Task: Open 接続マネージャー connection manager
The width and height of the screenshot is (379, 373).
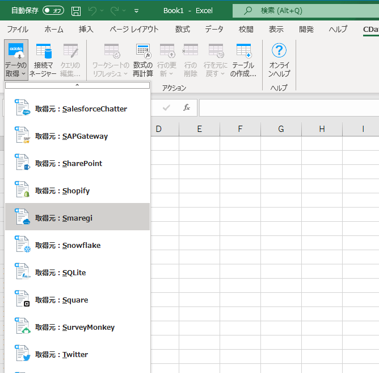Action: 43,60
